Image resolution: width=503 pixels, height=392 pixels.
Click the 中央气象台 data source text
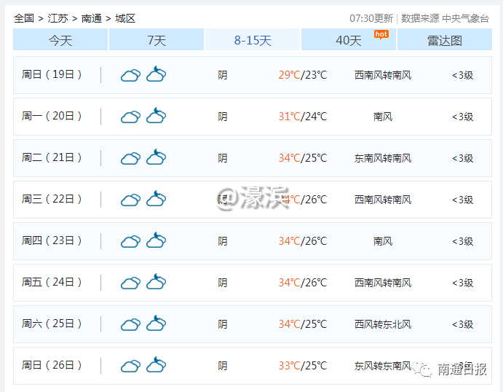tap(465, 18)
